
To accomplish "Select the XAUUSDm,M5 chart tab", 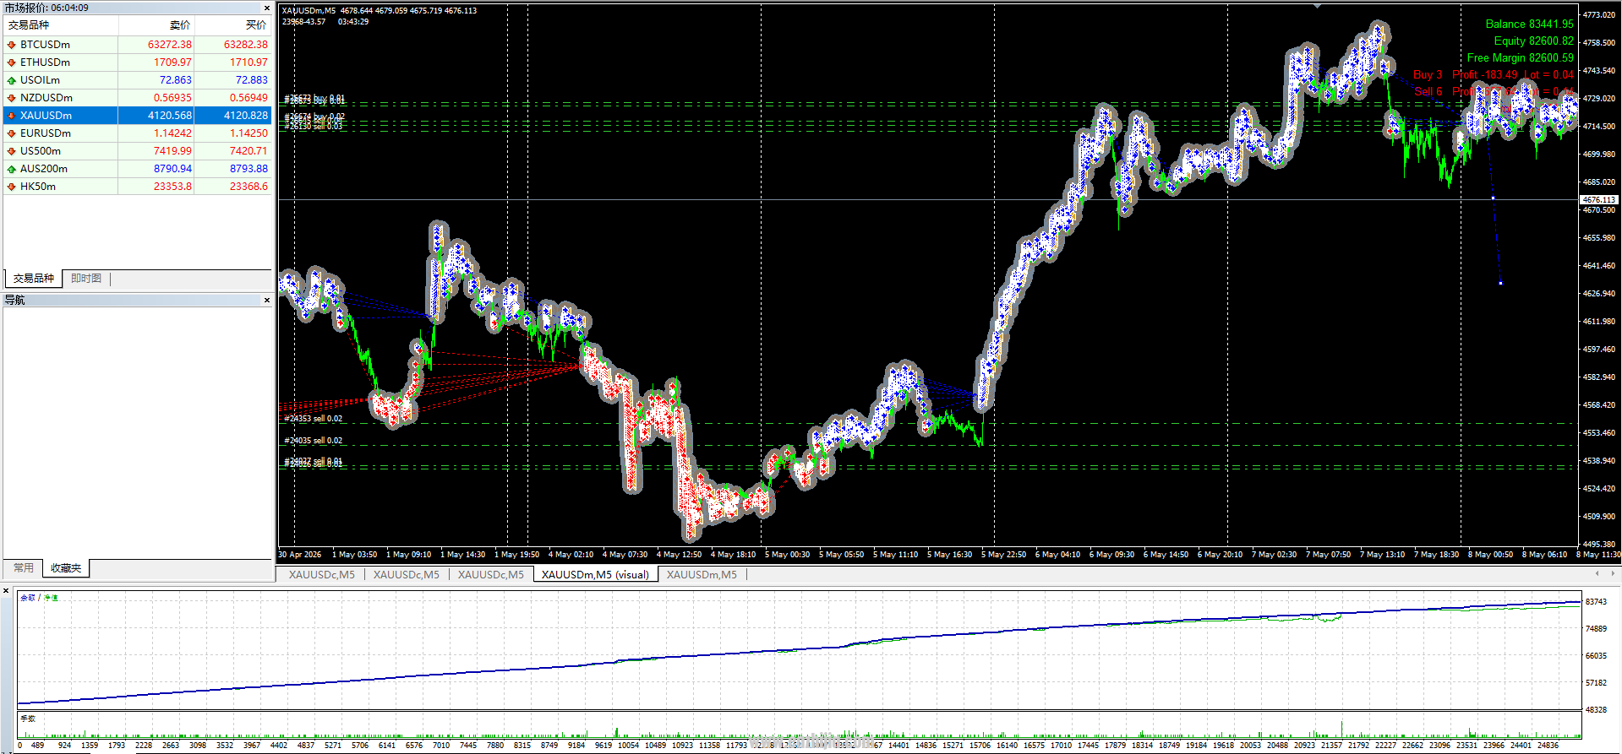I will pyautogui.click(x=702, y=575).
